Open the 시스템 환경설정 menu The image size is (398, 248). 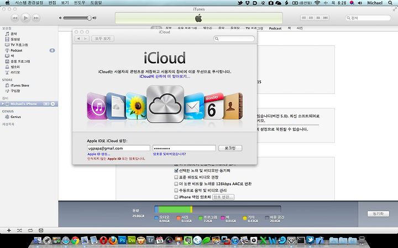29,3
